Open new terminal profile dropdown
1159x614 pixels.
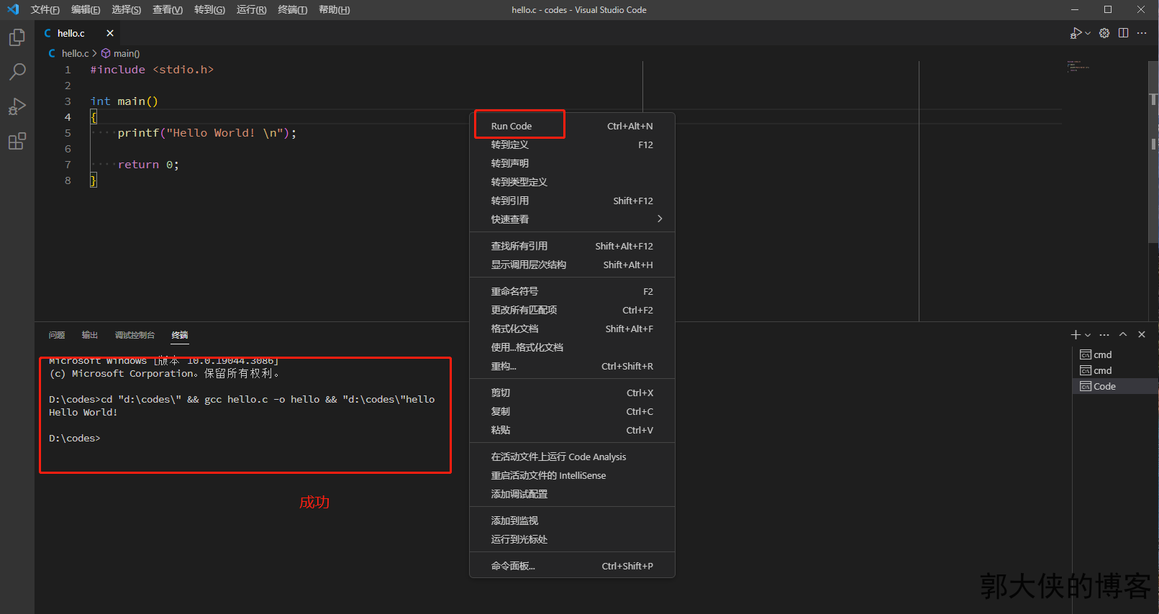(x=1088, y=335)
